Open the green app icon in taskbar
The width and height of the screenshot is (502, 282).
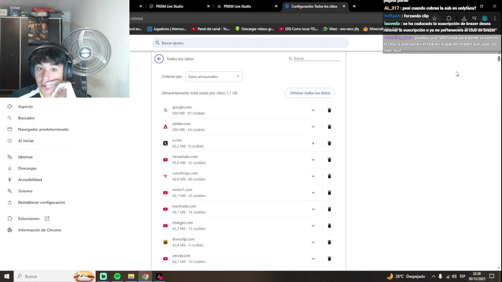(x=103, y=277)
